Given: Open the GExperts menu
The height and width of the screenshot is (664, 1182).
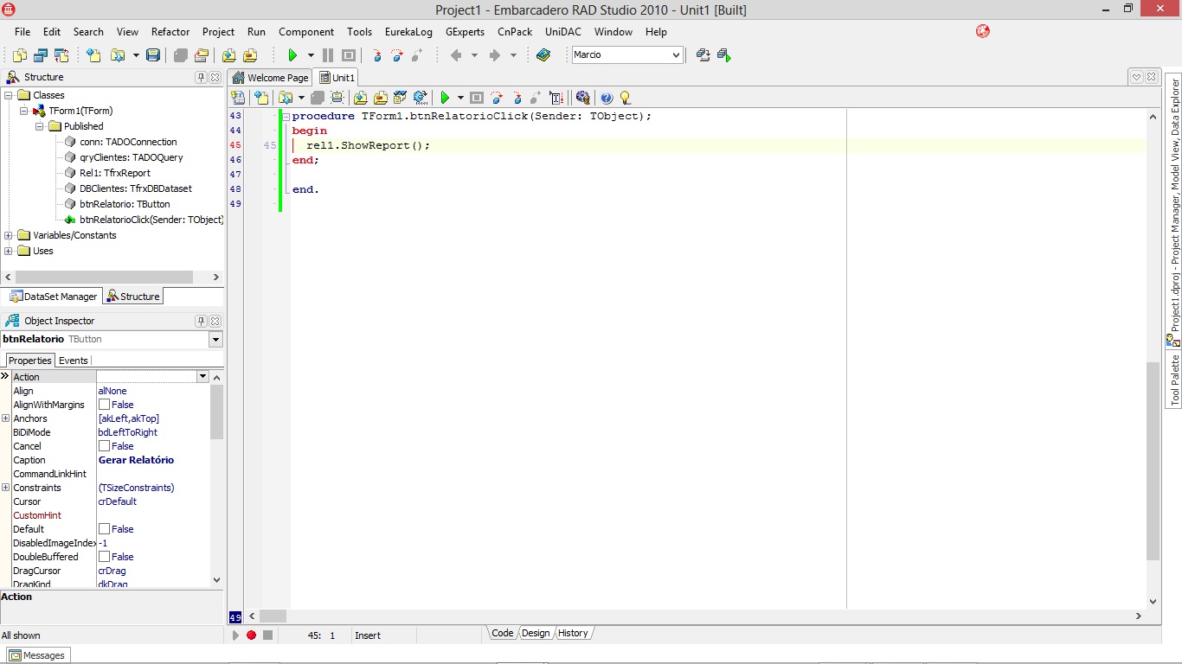Looking at the screenshot, I should (465, 31).
